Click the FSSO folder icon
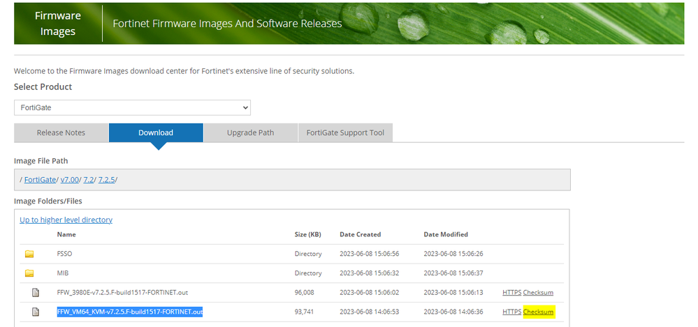 click(29, 254)
